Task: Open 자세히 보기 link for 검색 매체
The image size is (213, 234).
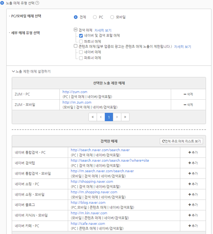Action: coord(103,30)
